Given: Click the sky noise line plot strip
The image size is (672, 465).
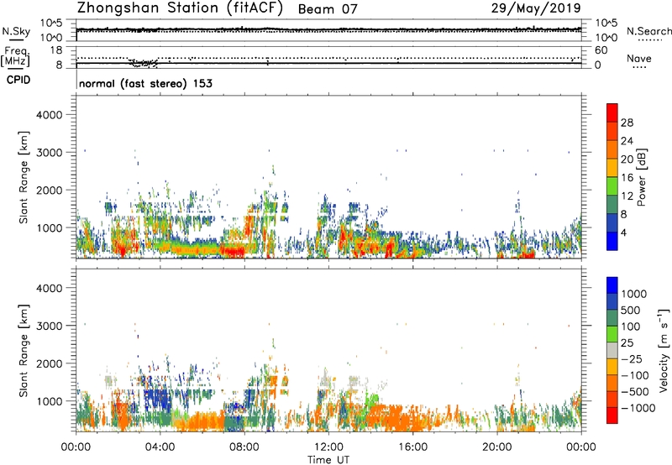Looking at the screenshot, I should [x=328, y=30].
